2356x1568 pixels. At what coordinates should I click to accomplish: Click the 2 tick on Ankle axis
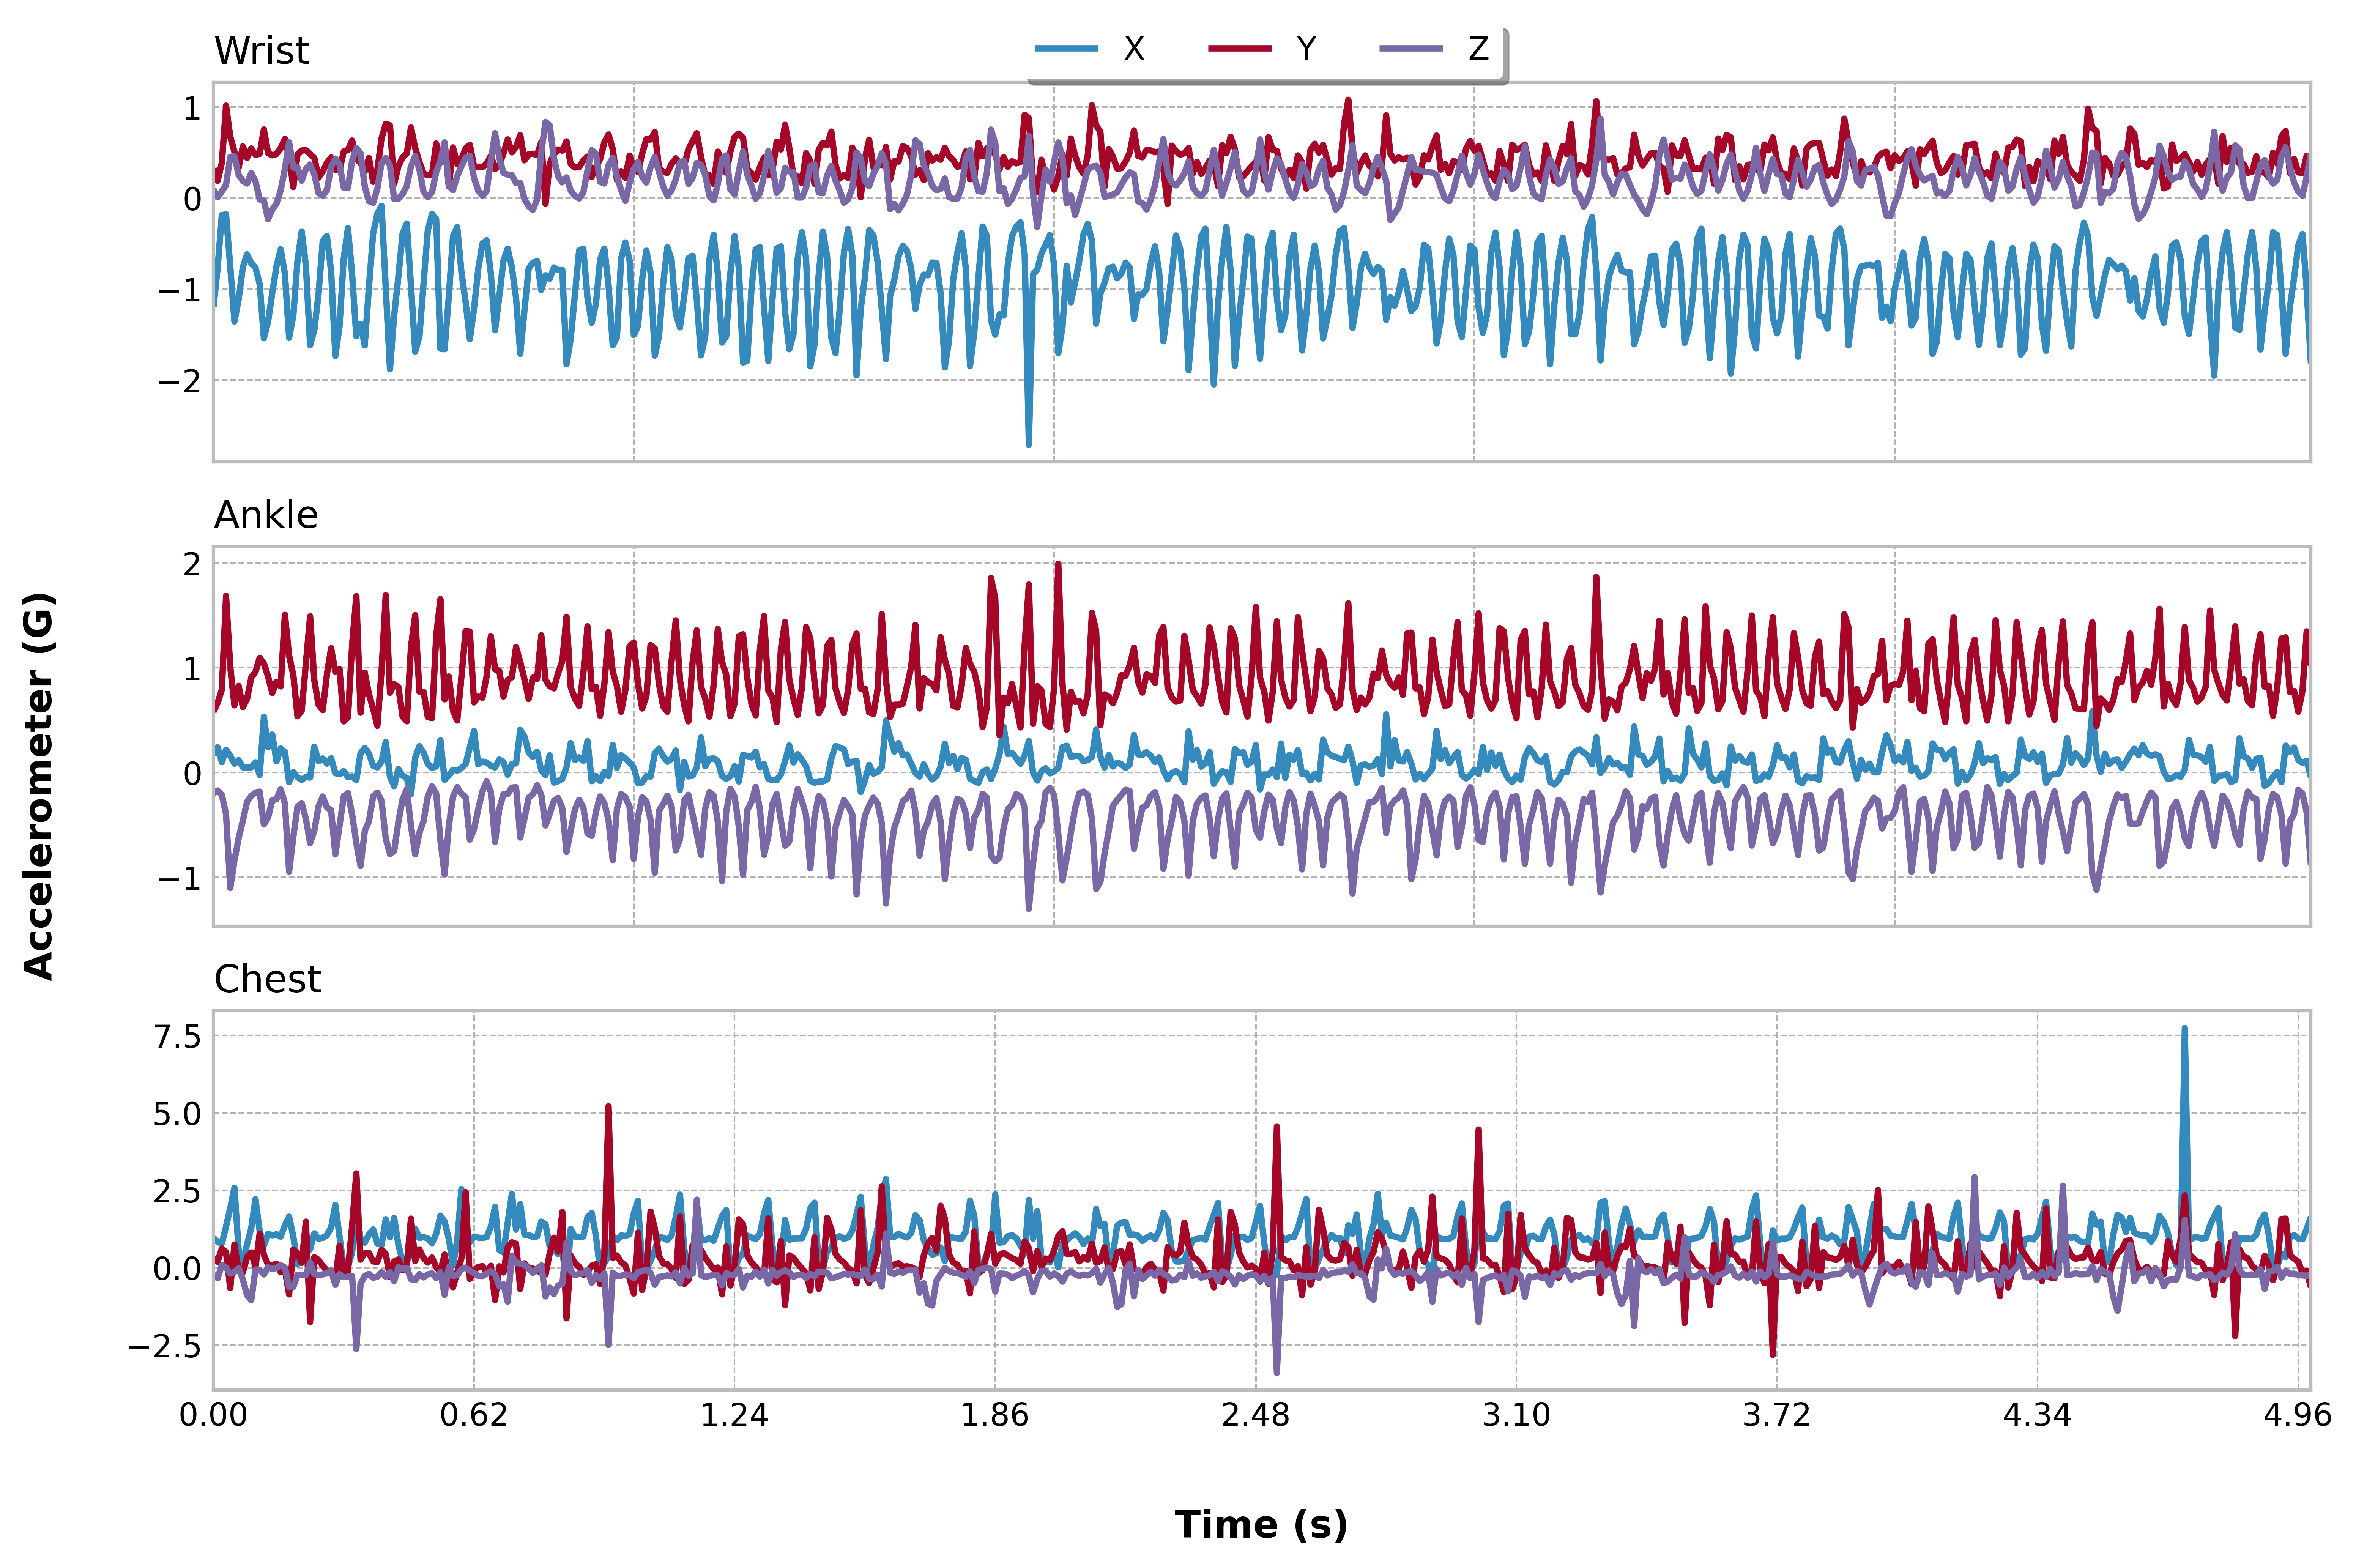click(x=192, y=564)
